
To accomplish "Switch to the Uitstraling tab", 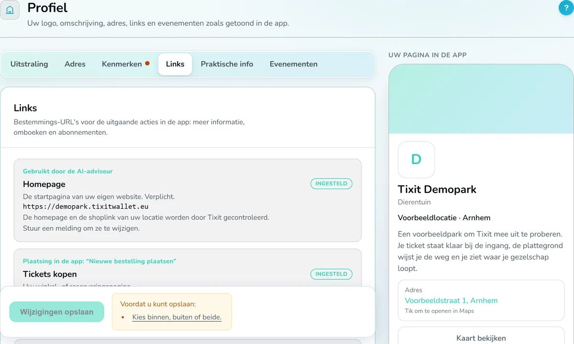I will point(29,64).
